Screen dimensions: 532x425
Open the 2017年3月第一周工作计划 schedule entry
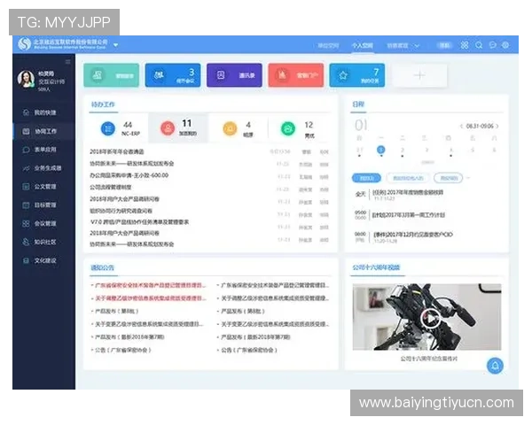(x=409, y=215)
